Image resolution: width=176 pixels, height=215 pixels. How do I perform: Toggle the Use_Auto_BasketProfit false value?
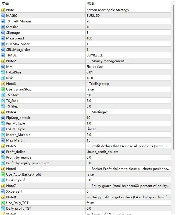click(x=90, y=174)
